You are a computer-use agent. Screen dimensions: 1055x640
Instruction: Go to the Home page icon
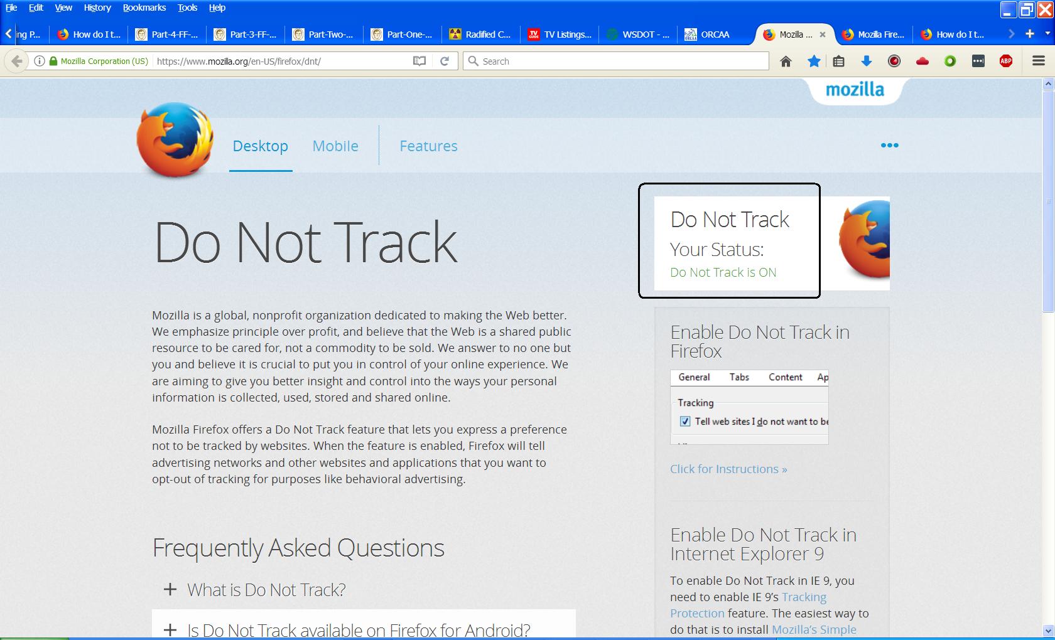click(786, 61)
